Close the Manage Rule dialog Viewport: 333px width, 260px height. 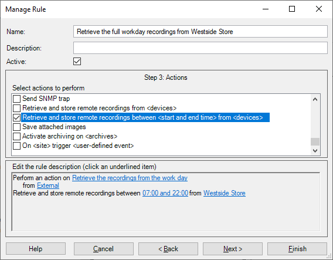coord(319,9)
